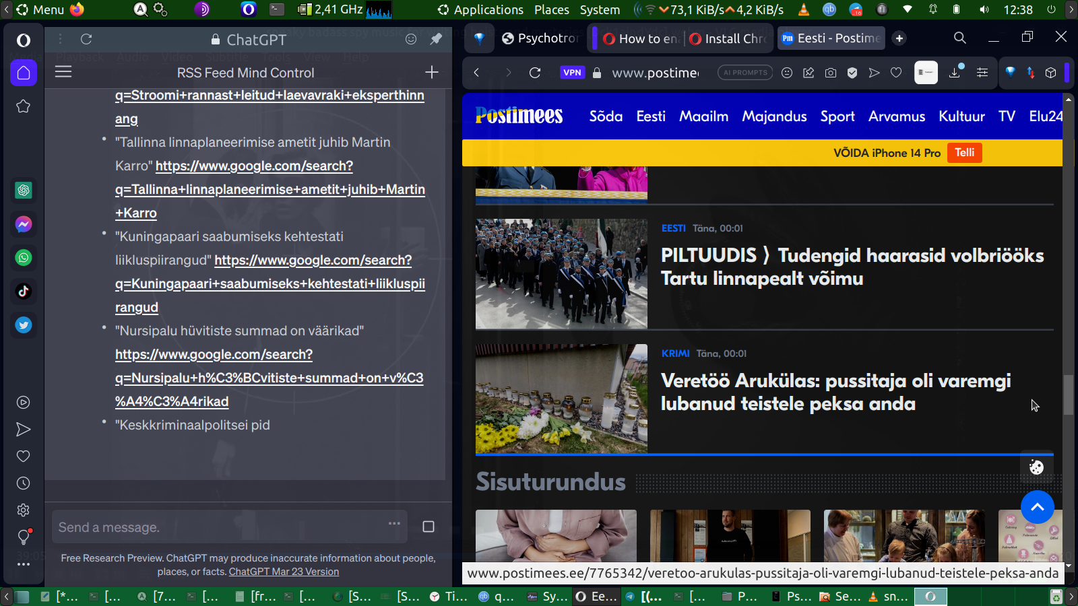Open ChatGPT message options menu

coord(394,523)
